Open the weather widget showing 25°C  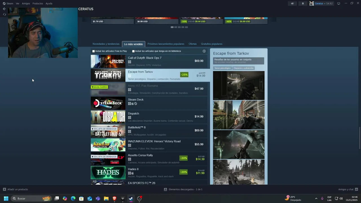pos(293,198)
